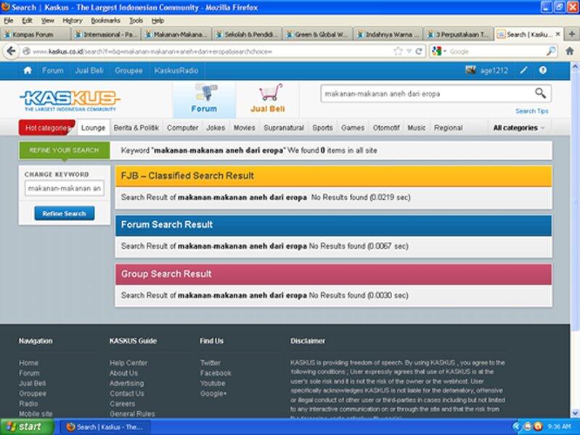
Task: Switch to the Green & Global W tab
Action: point(317,34)
